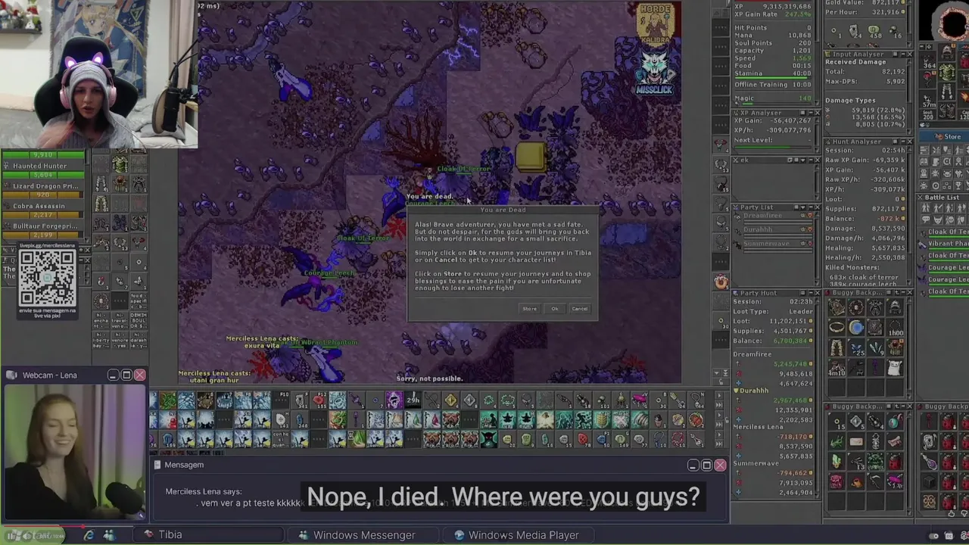Image resolution: width=969 pixels, height=545 pixels.
Task: Select Durahhh in the Party List
Action: click(758, 229)
